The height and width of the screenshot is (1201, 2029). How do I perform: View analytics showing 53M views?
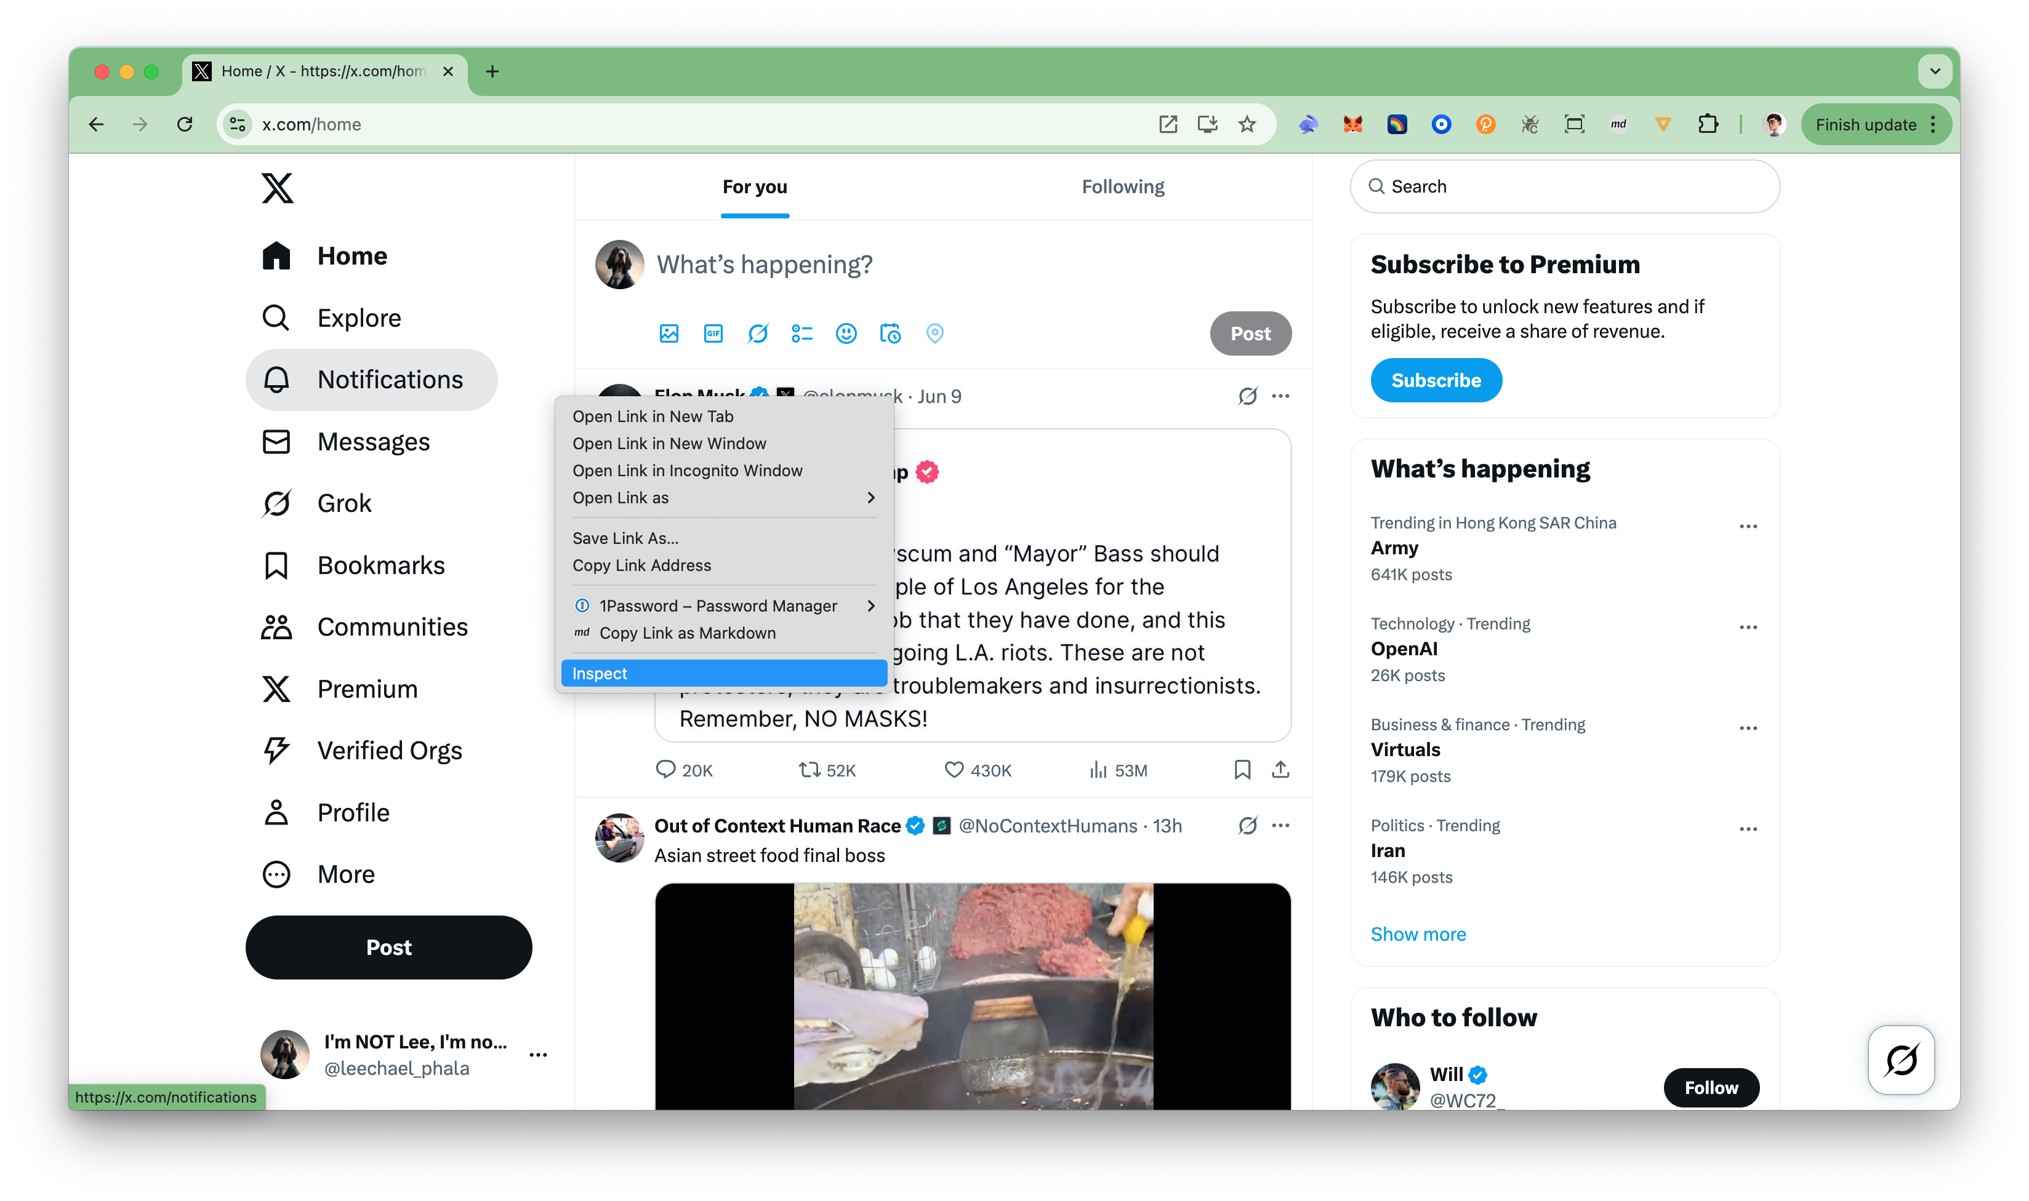[1118, 770]
